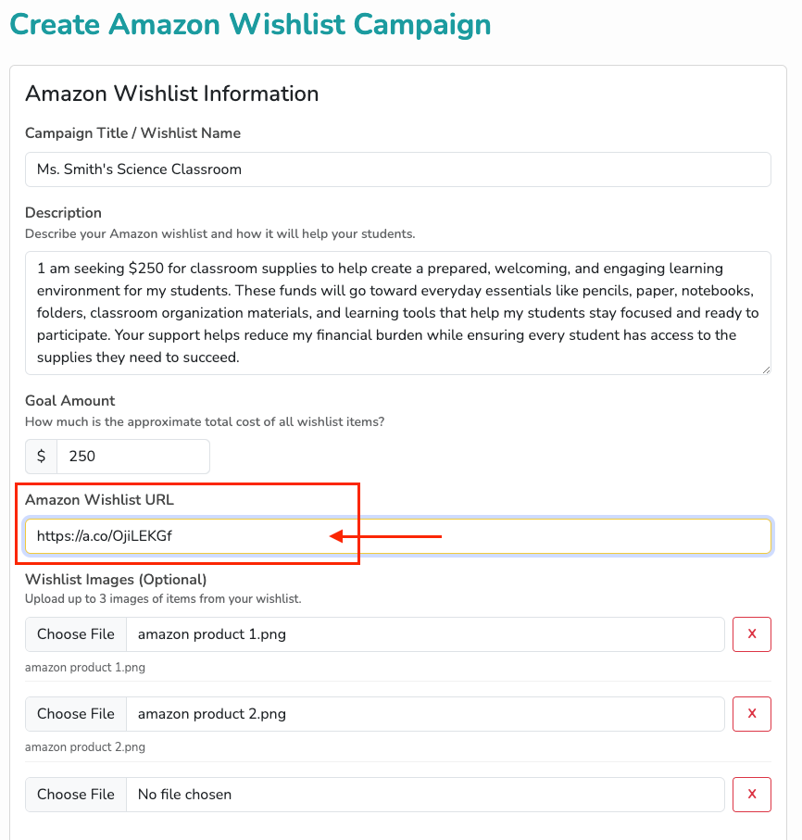Click the 'Create Amazon Wishlist Campaign' heading

(x=250, y=25)
